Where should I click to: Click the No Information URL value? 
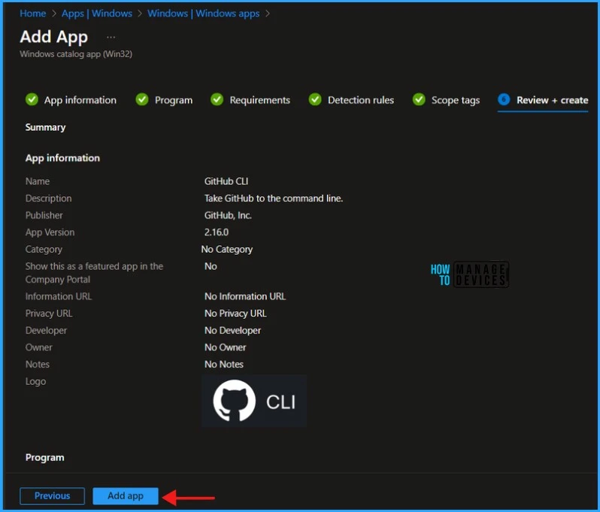pos(245,296)
